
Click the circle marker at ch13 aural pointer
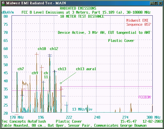coord(61,83)
